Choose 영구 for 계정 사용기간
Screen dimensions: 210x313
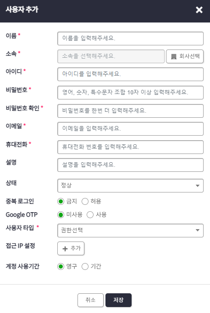point(61,267)
